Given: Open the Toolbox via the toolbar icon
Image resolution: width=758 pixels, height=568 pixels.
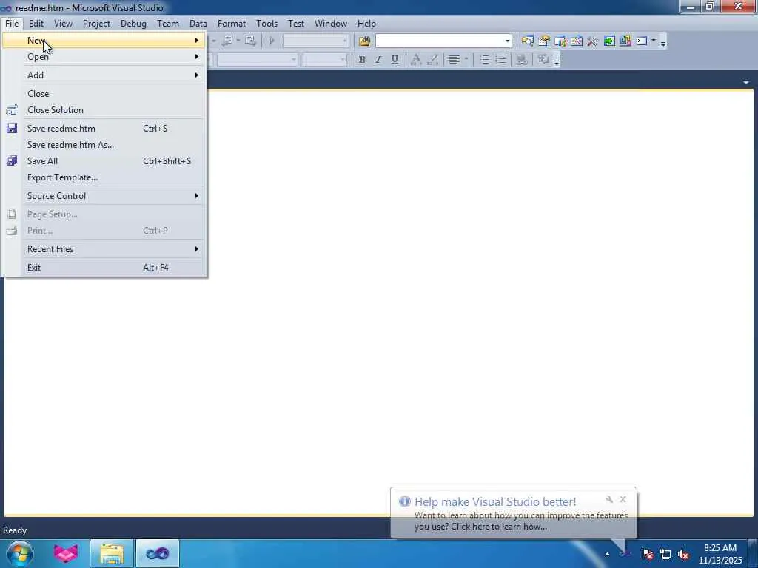Looking at the screenshot, I should click(x=593, y=41).
